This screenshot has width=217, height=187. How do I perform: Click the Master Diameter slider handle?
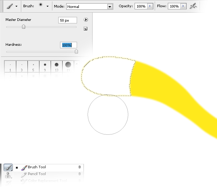[x=24, y=27]
